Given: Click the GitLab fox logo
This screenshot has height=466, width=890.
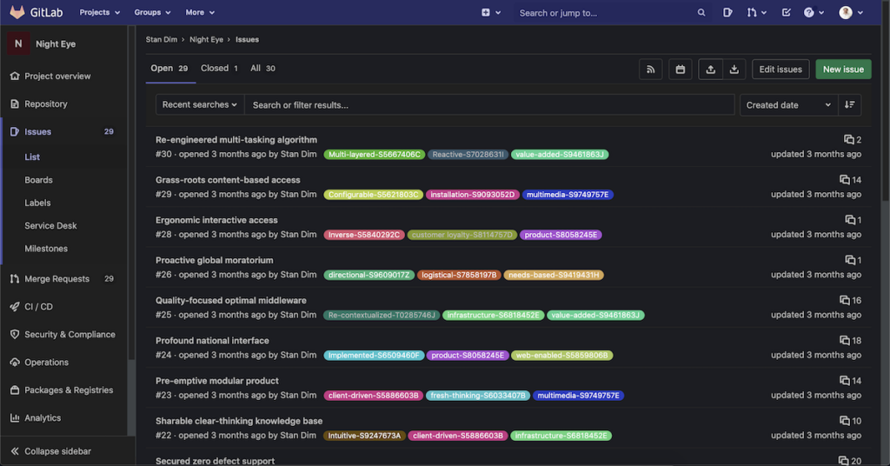Looking at the screenshot, I should point(17,12).
